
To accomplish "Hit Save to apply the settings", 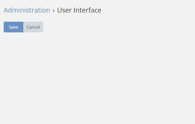I will click(x=13, y=27).
